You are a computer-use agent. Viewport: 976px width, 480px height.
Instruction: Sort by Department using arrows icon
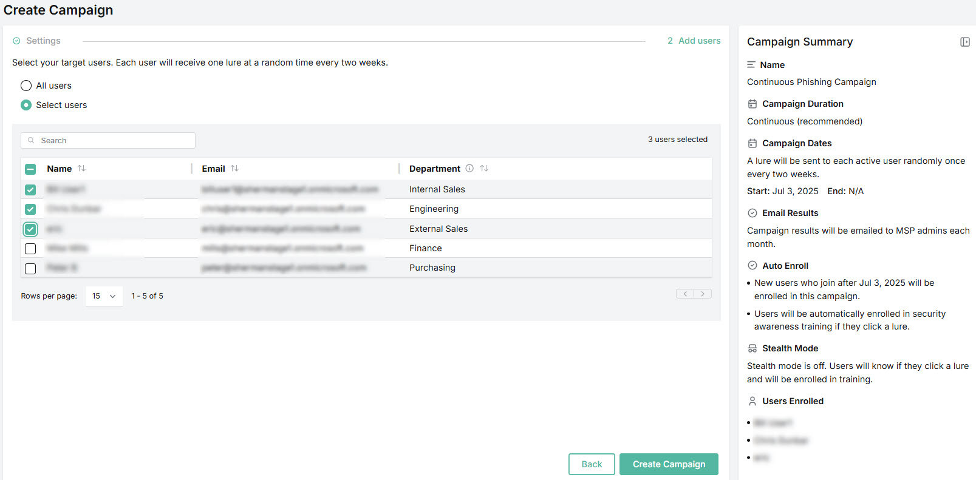(484, 168)
